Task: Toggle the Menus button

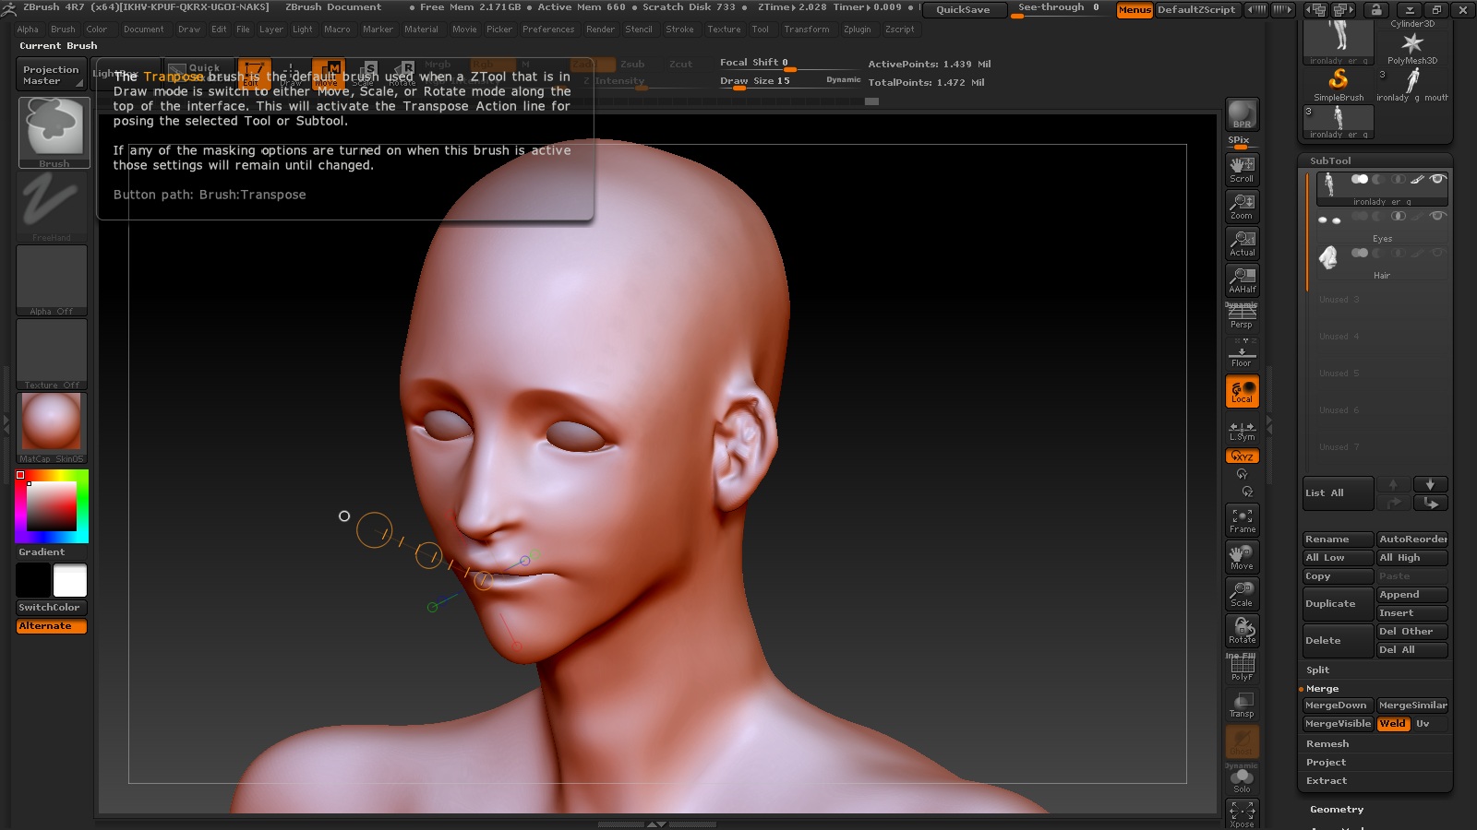Action: click(x=1135, y=10)
